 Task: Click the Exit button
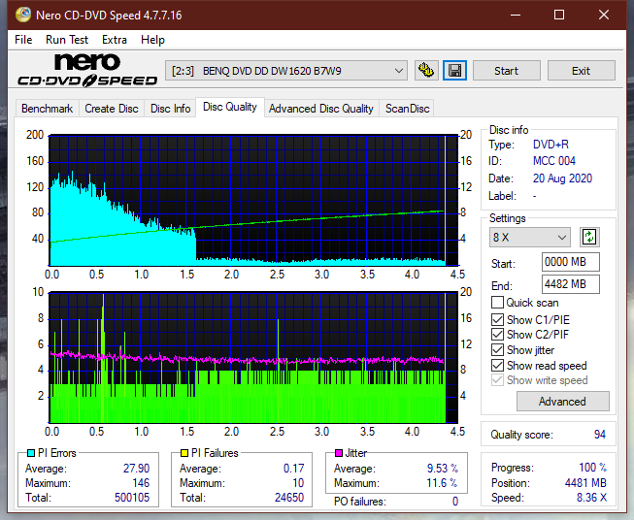pos(581,71)
